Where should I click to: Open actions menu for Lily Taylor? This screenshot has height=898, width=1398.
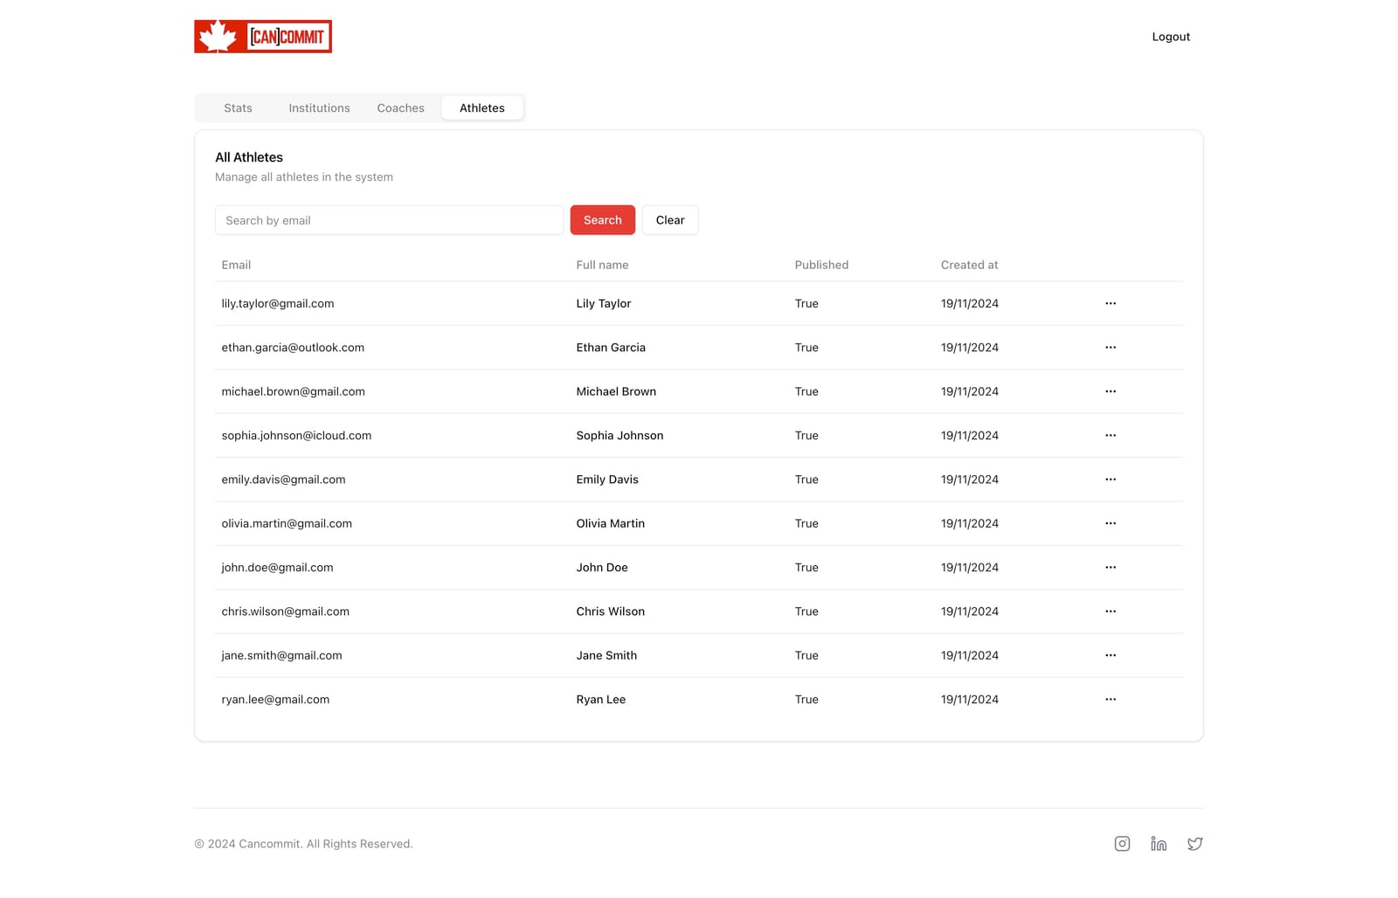(x=1111, y=303)
